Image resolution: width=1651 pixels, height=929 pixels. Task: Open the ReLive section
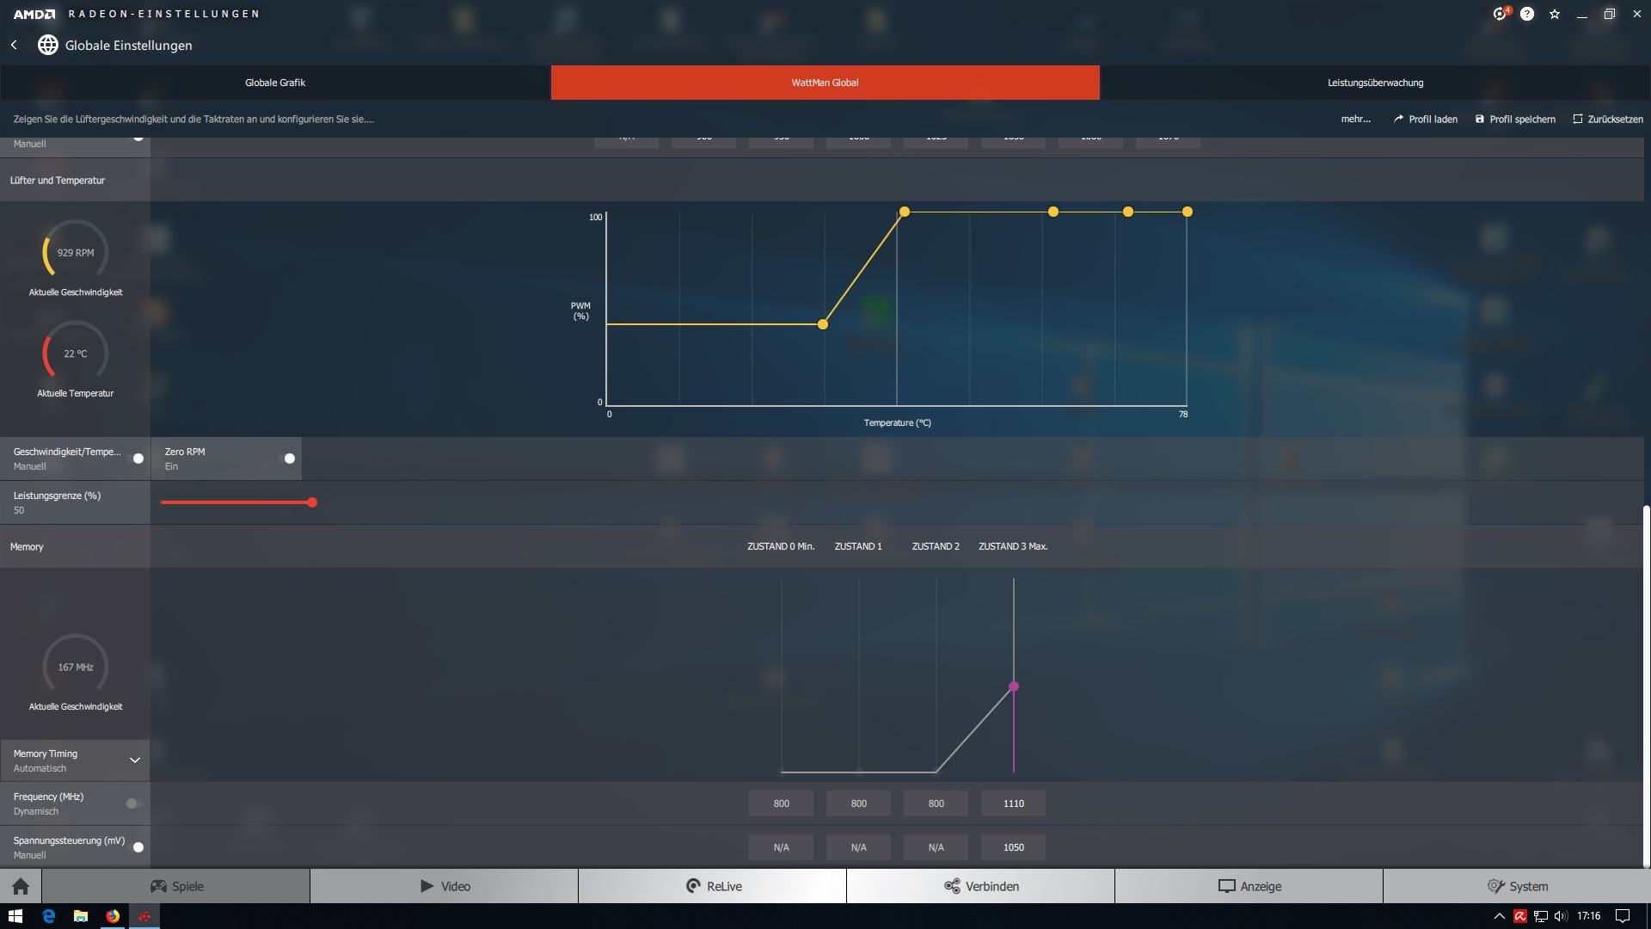coord(713,886)
